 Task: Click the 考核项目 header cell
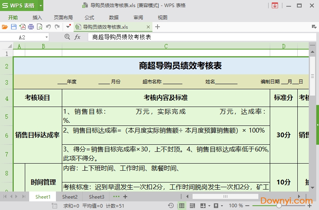pos(38,98)
